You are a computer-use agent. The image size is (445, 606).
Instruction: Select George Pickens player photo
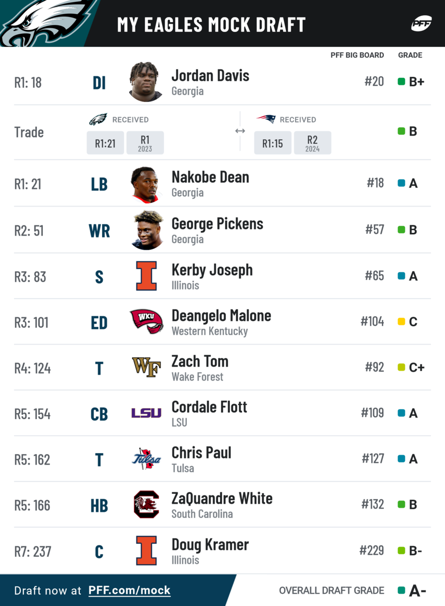(146, 230)
